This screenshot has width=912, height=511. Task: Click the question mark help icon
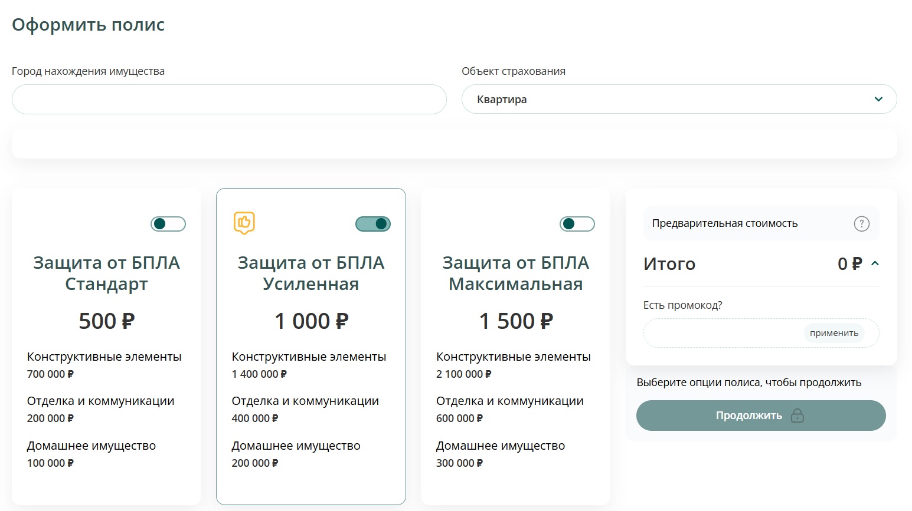click(861, 224)
